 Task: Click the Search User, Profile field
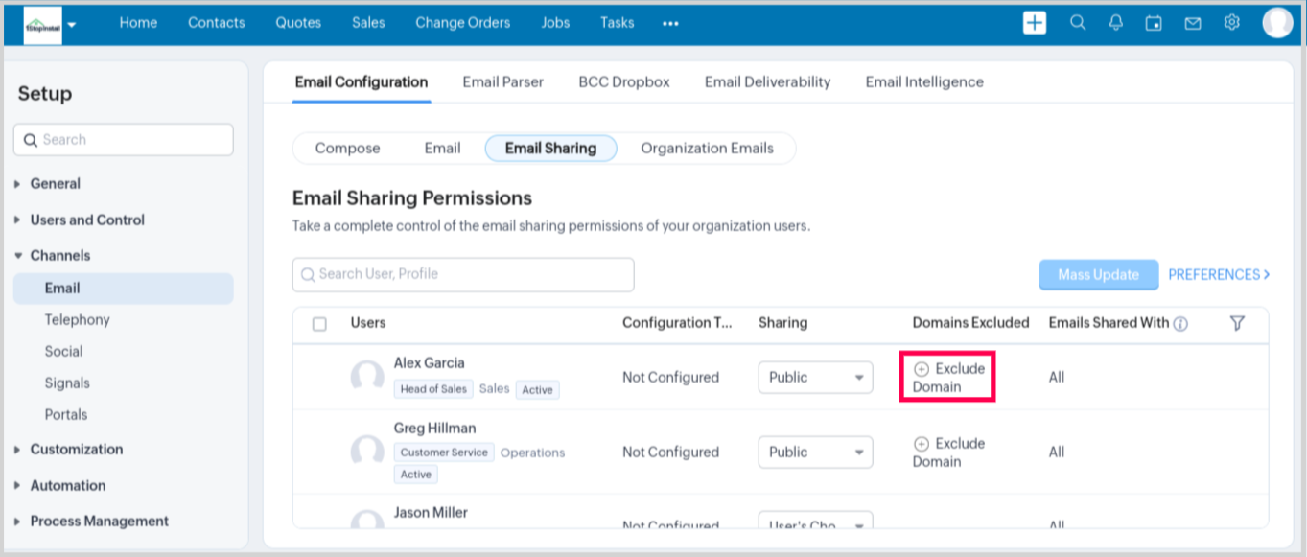463,274
